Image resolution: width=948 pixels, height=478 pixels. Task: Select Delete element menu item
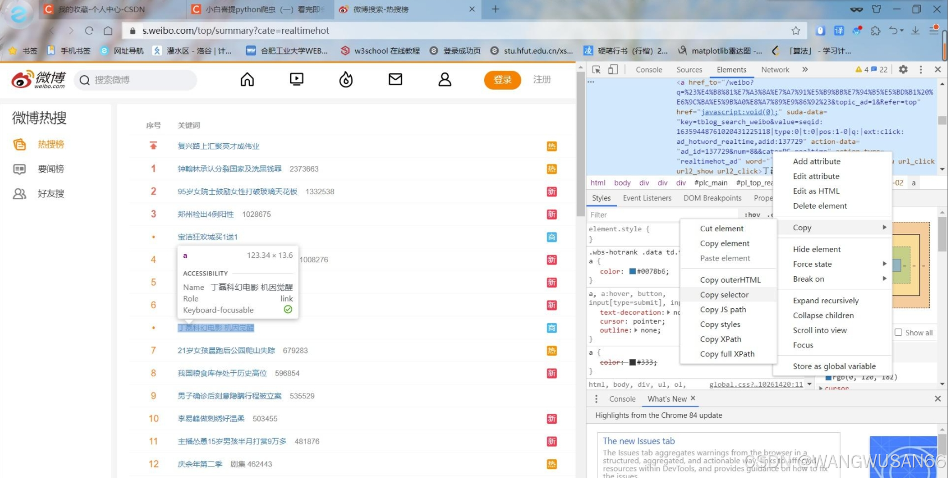coord(820,206)
